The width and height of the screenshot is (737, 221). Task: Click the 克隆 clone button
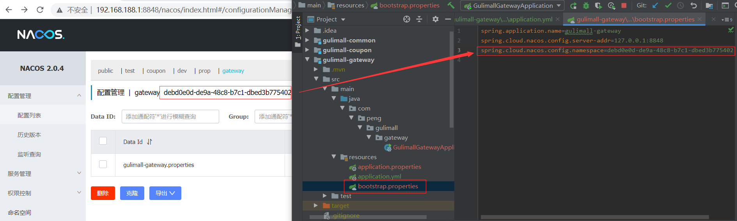tap(132, 193)
